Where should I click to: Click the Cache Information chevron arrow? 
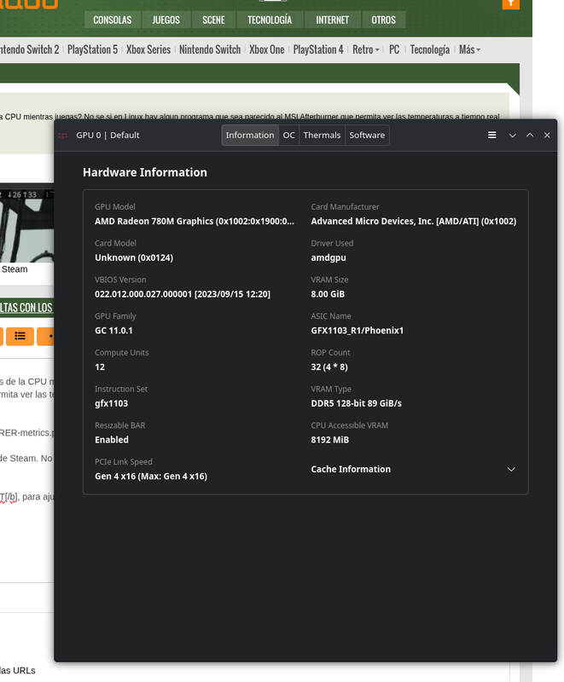pyautogui.click(x=511, y=470)
